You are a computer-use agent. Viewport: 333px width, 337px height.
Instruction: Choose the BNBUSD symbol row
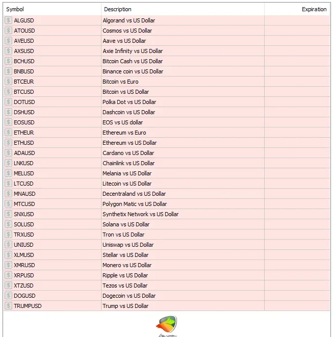pos(167,71)
